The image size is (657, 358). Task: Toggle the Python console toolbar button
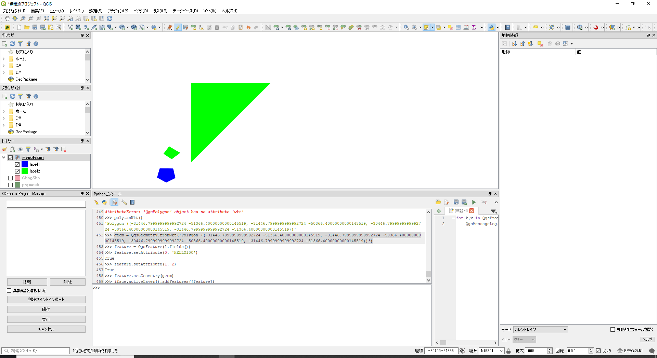[491, 27]
